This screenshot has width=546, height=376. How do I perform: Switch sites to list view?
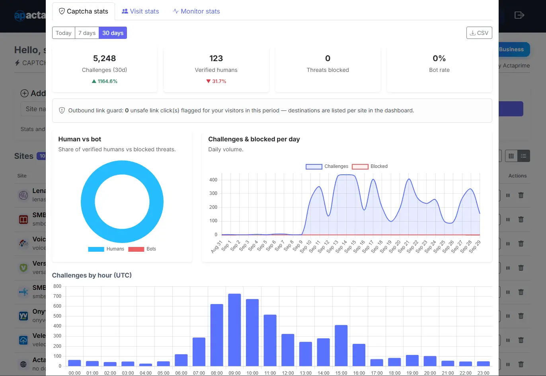point(524,156)
